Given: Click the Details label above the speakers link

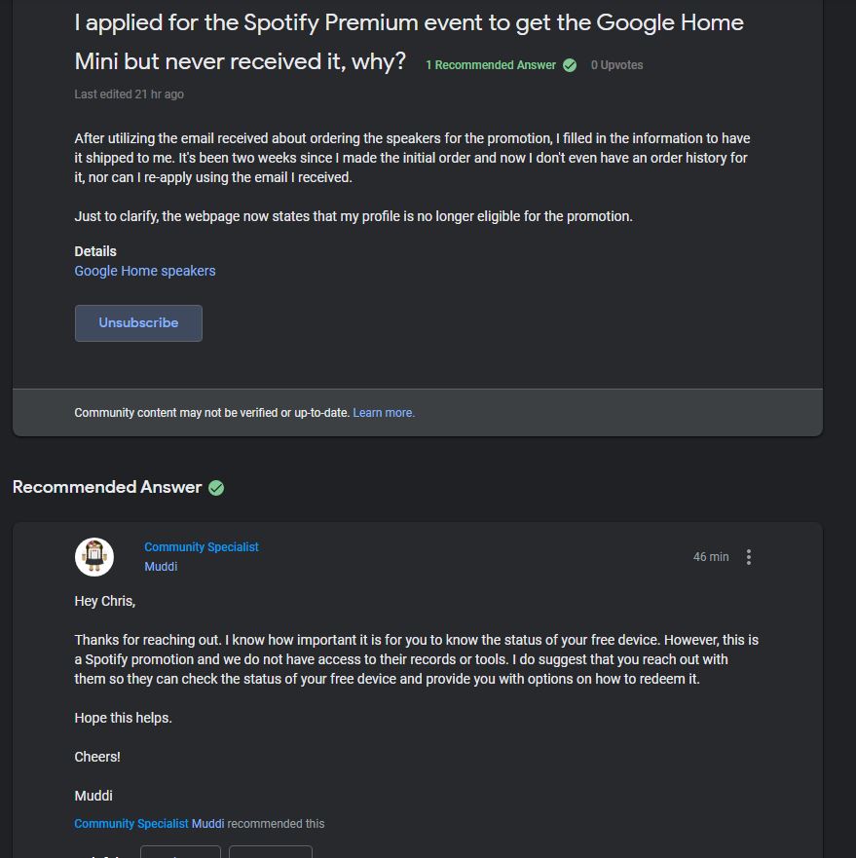Looking at the screenshot, I should (95, 251).
